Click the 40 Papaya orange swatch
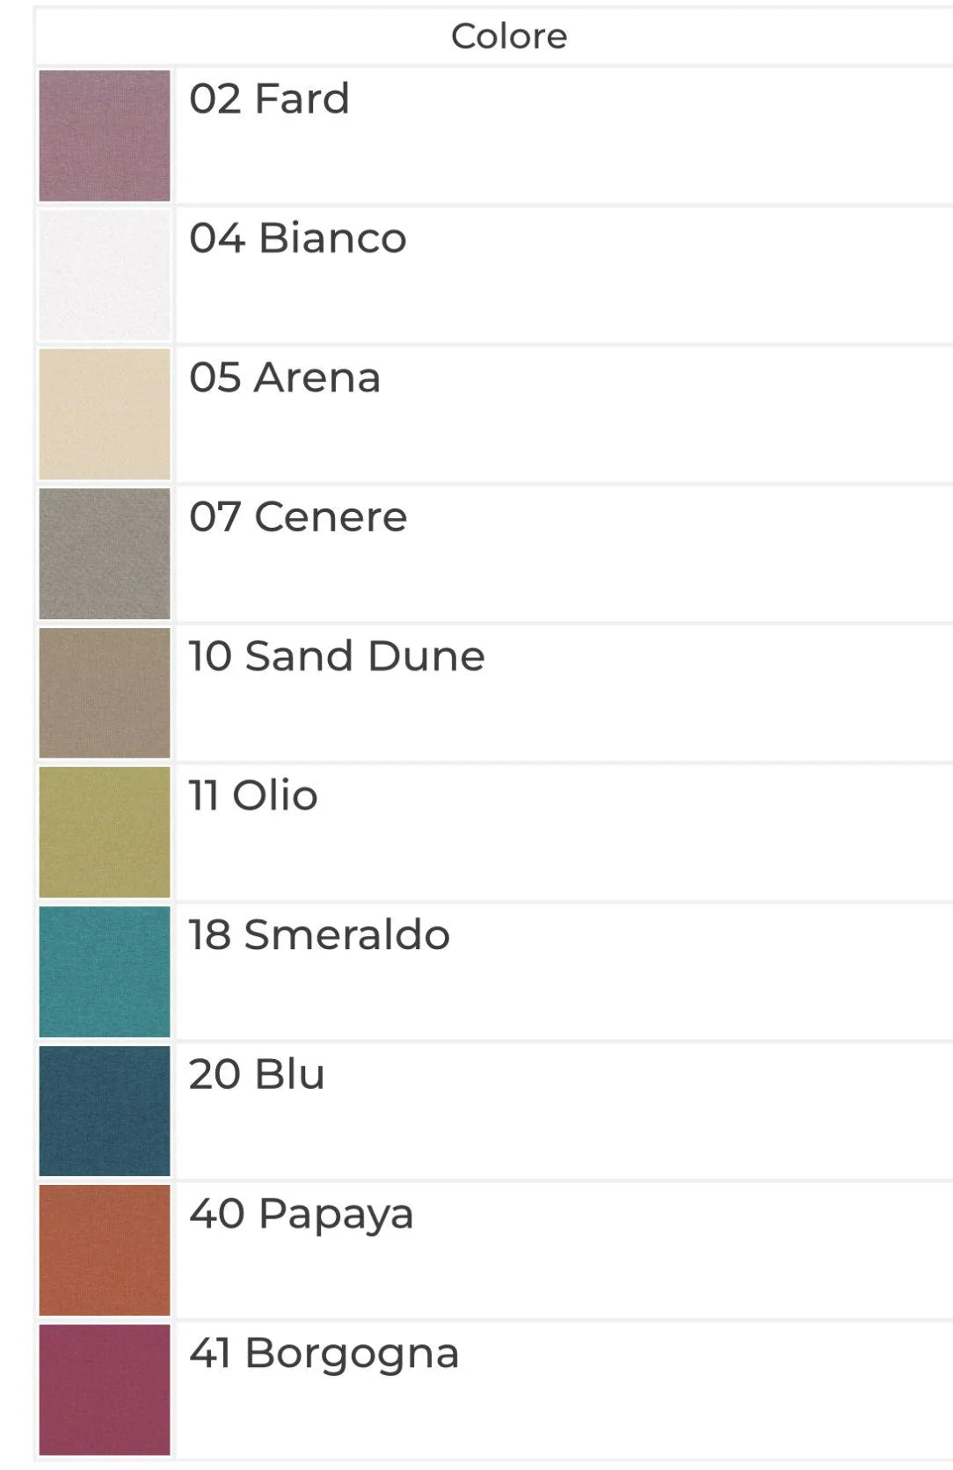 point(105,1250)
